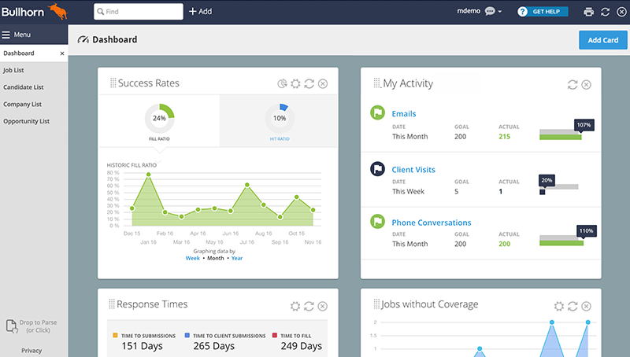Open the mdemo chat bubble icon
Viewport: 630px width, 357px height.
point(490,11)
